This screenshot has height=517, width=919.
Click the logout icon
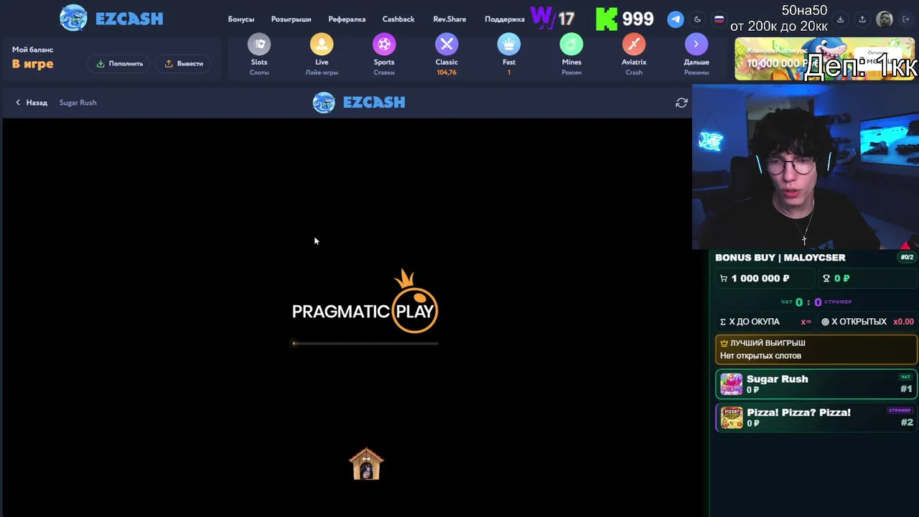(906, 19)
